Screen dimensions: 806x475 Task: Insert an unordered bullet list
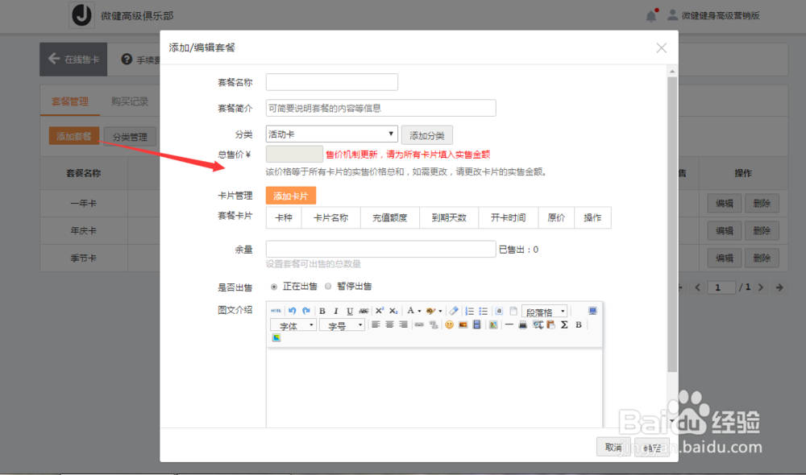coord(483,311)
